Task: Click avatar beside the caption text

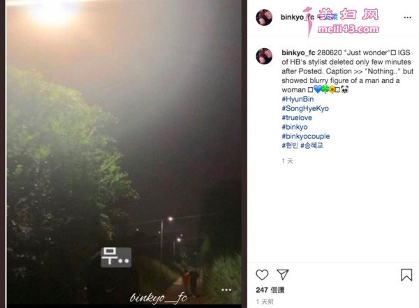Action: [264, 56]
